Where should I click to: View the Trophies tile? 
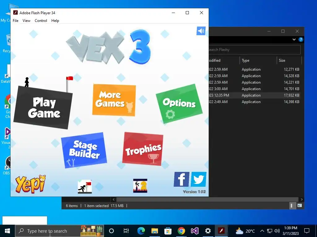pos(143,149)
